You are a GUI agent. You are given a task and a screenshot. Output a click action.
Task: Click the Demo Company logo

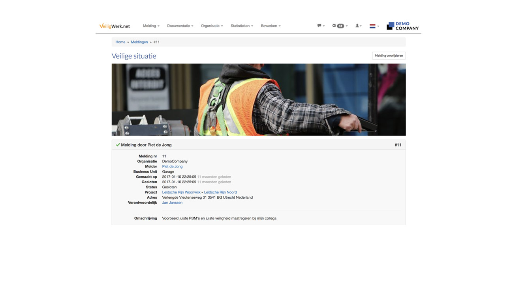point(402,26)
